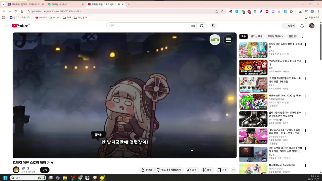Screen dimensions: 322x181
Task: Open Copilot from the taskbar
Action: (x=58, y=178)
